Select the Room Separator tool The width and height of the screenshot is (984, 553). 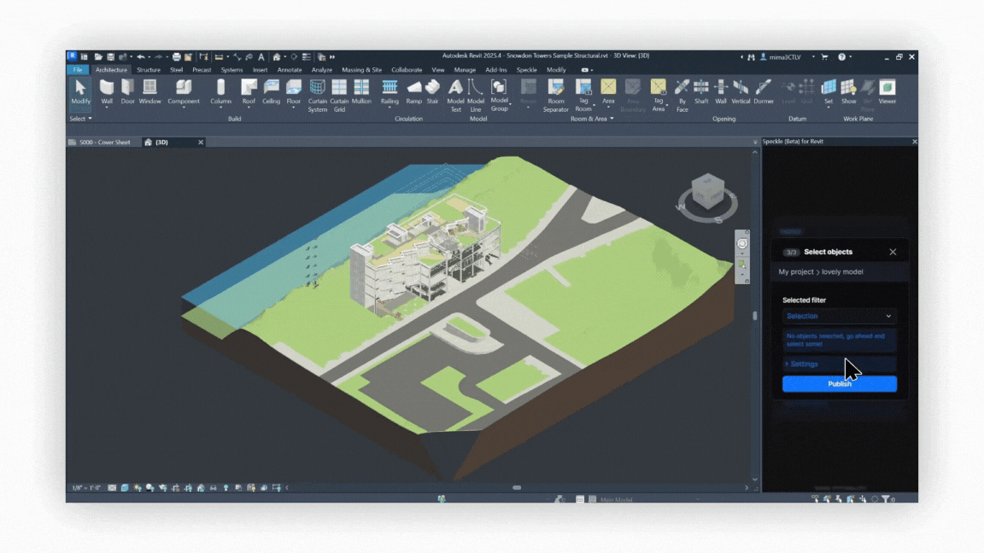coord(555,96)
